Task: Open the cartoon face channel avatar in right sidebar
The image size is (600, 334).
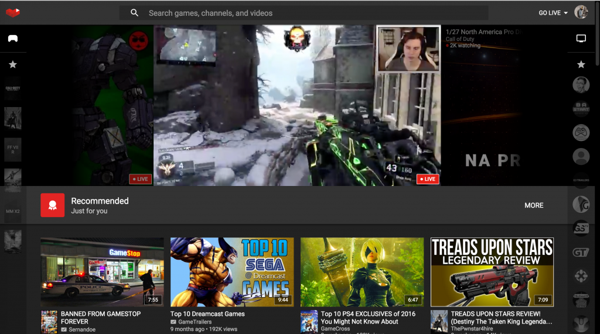Action: point(581,84)
